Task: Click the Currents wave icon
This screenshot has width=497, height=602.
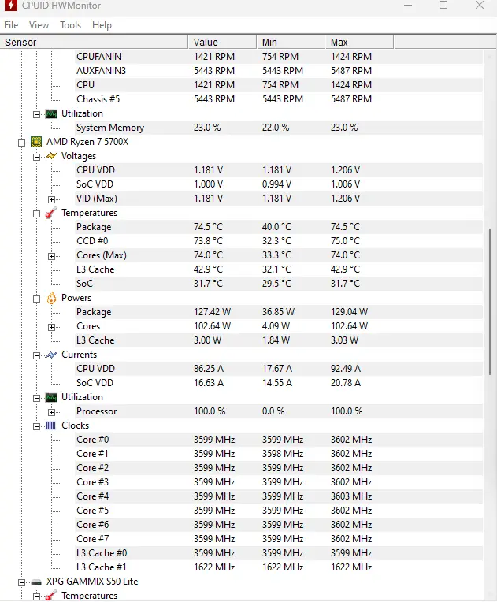Action: coord(51,355)
